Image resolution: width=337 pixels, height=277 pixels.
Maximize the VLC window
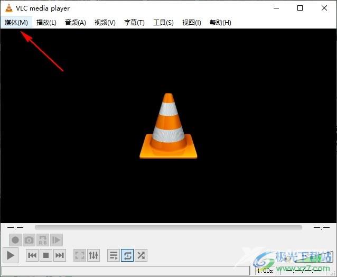(300, 8)
